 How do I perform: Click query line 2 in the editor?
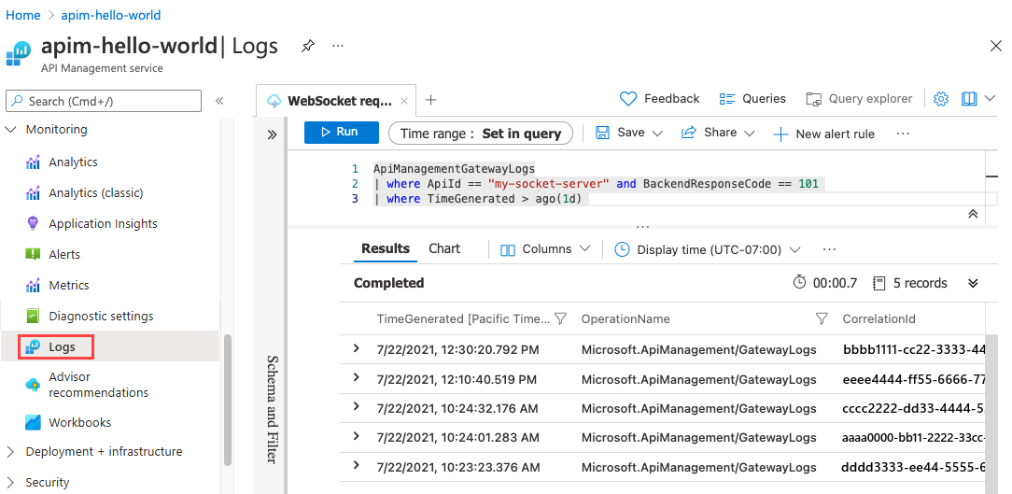596,184
